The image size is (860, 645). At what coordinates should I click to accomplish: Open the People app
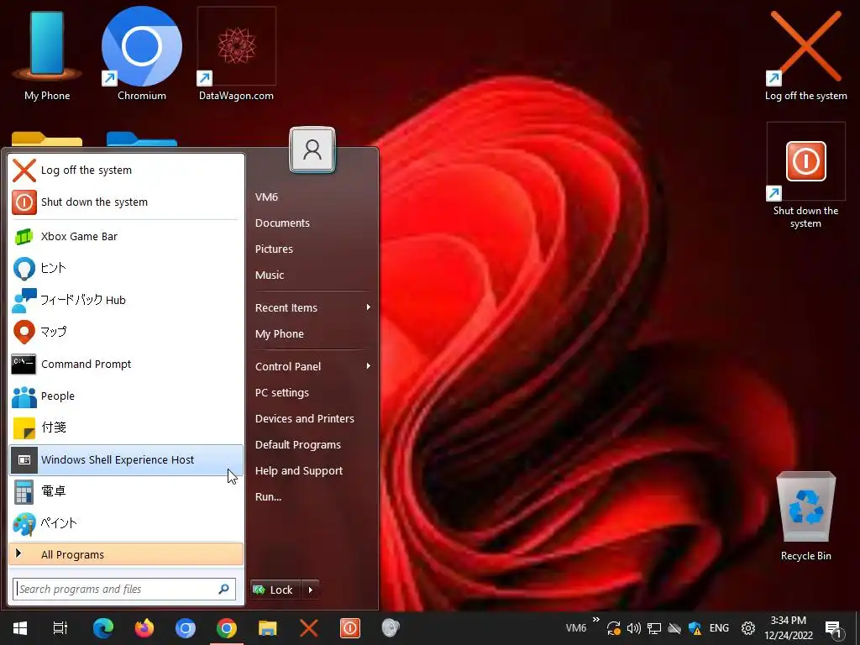(126, 396)
